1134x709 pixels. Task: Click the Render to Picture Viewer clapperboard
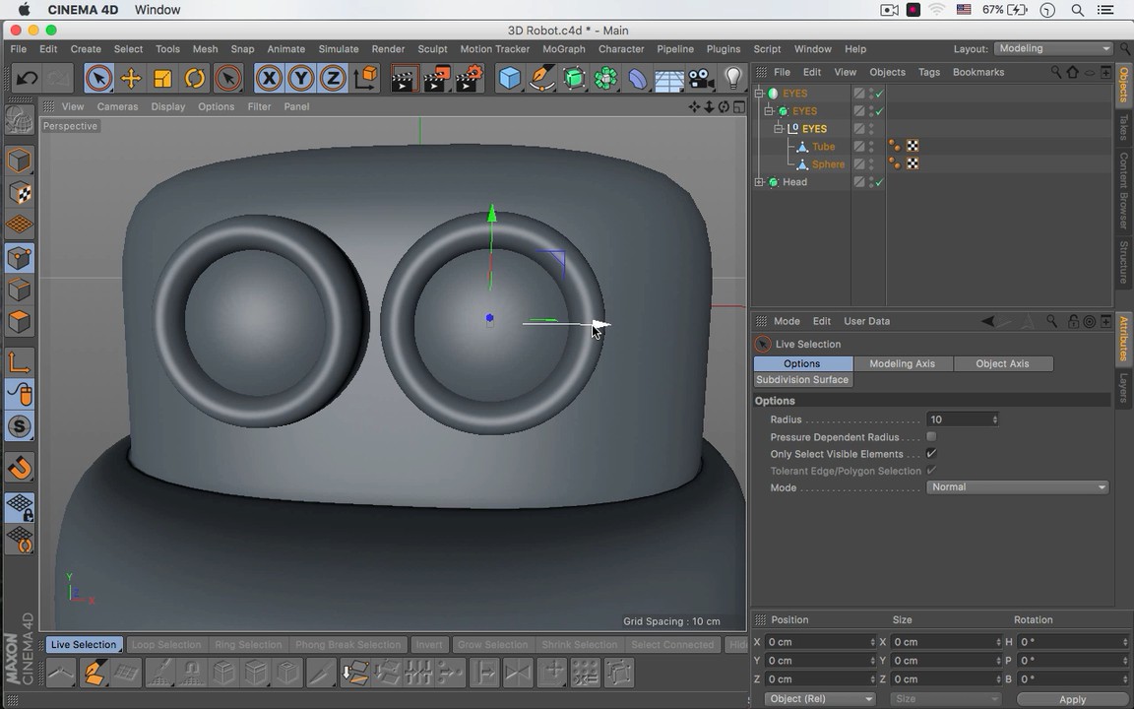[x=436, y=79]
